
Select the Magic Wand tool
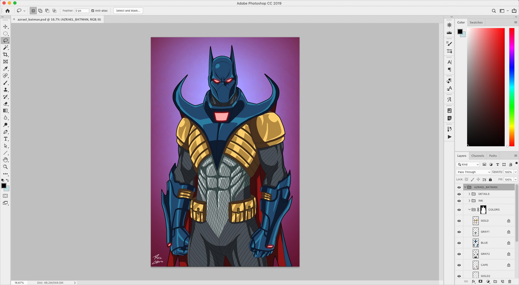5,47
